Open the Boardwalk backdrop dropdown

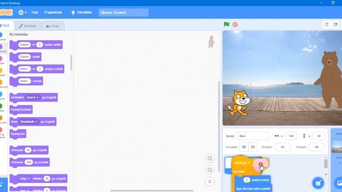pos(28,122)
